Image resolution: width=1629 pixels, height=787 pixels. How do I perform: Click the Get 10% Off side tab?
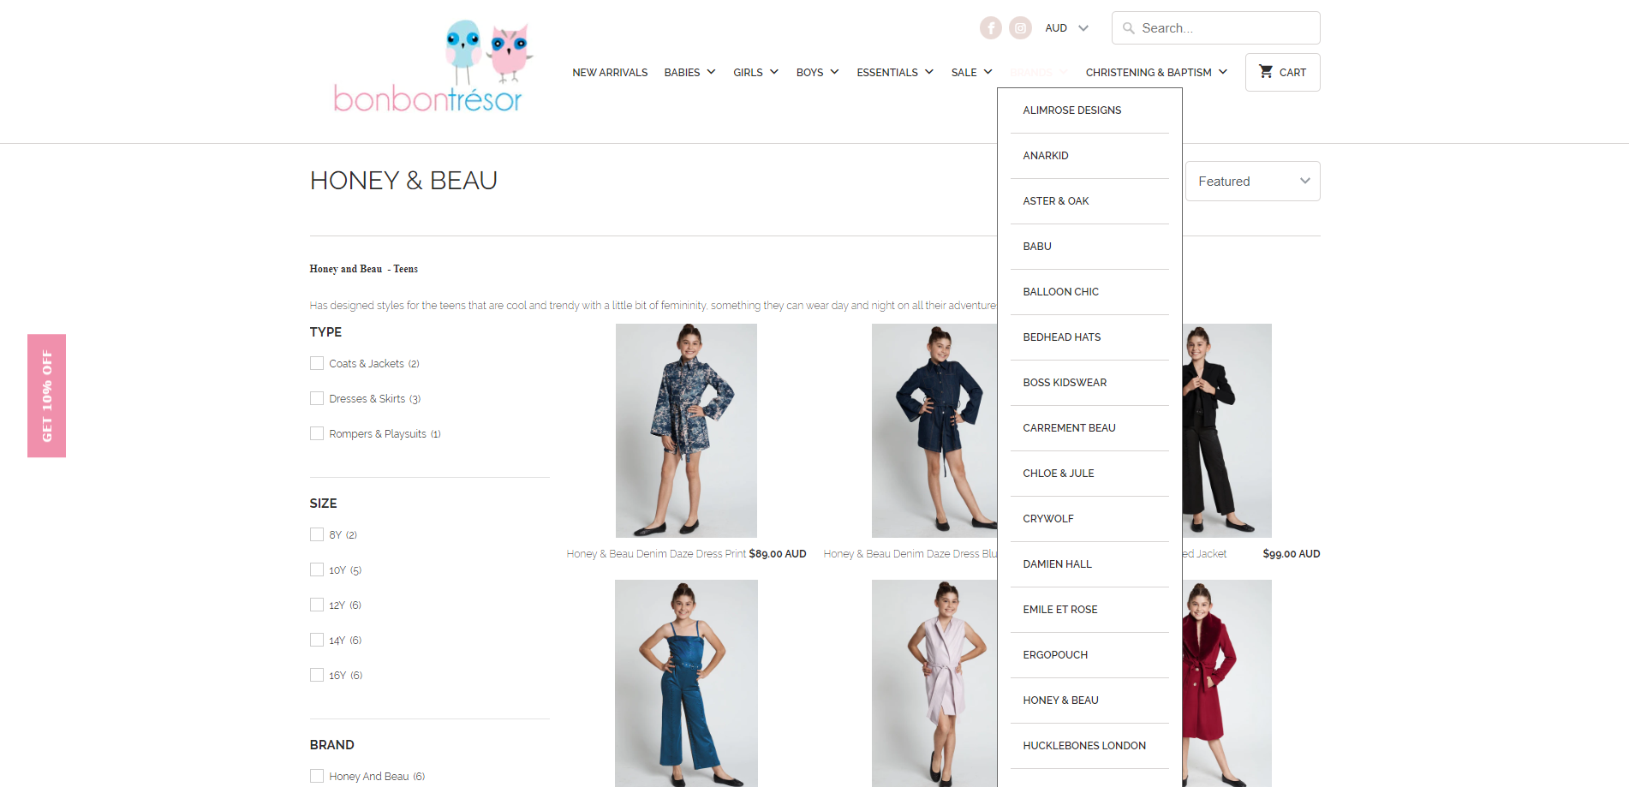47,396
